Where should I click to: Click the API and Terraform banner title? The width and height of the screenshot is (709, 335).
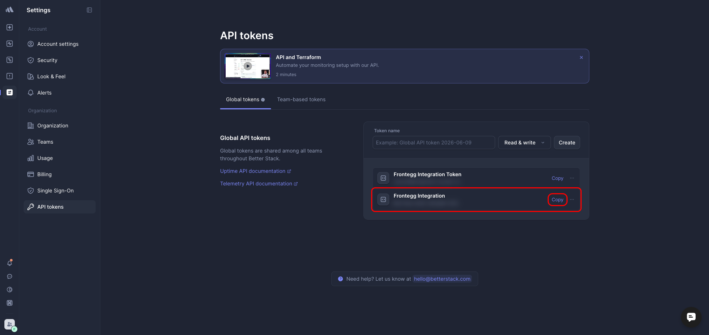[298, 57]
